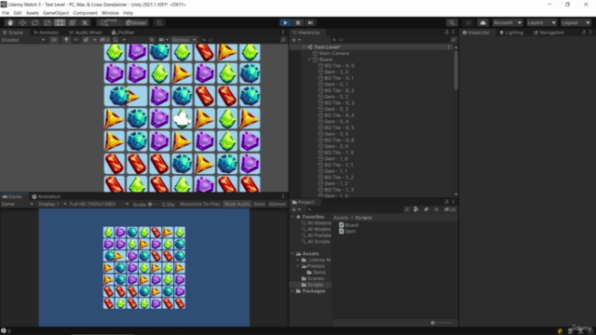Expand the Packages folder
This screenshot has height=335, width=596.
point(292,291)
